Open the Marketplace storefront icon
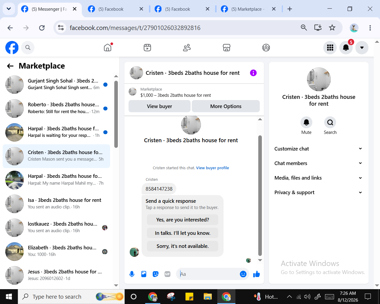Image resolution: width=380 pixels, height=304 pixels. pos(227,47)
